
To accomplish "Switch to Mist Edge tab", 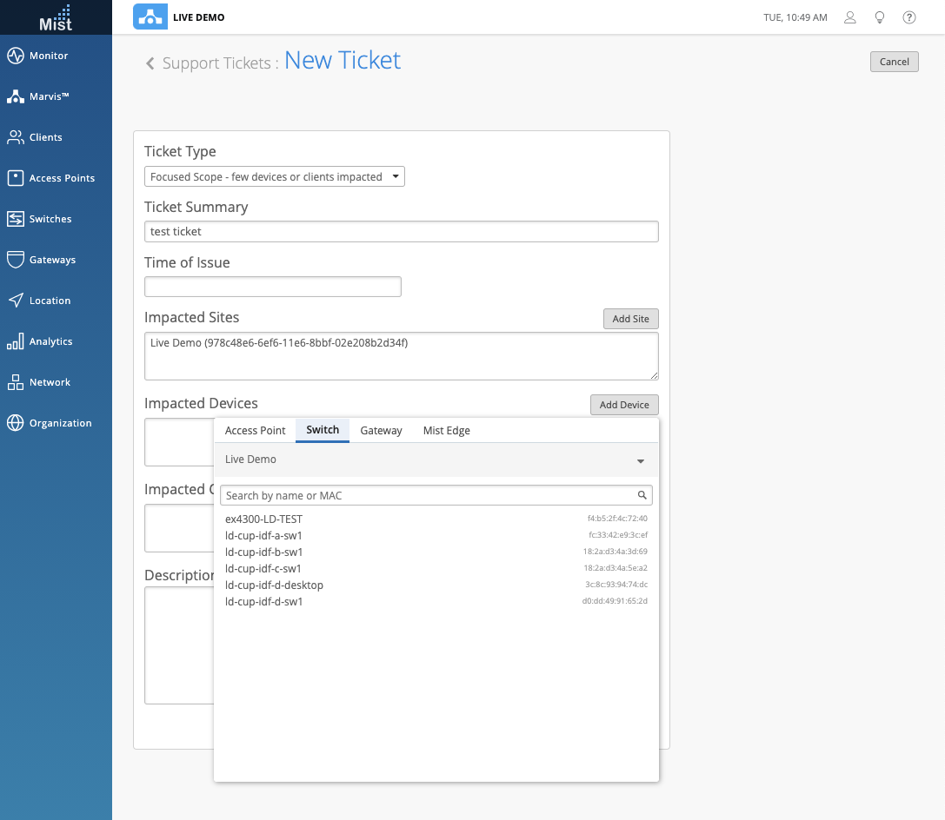I will point(447,431).
